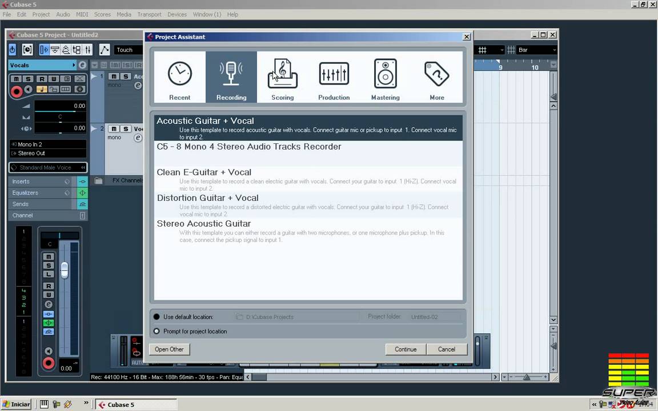Click Sends state icon in inspector

(82, 204)
